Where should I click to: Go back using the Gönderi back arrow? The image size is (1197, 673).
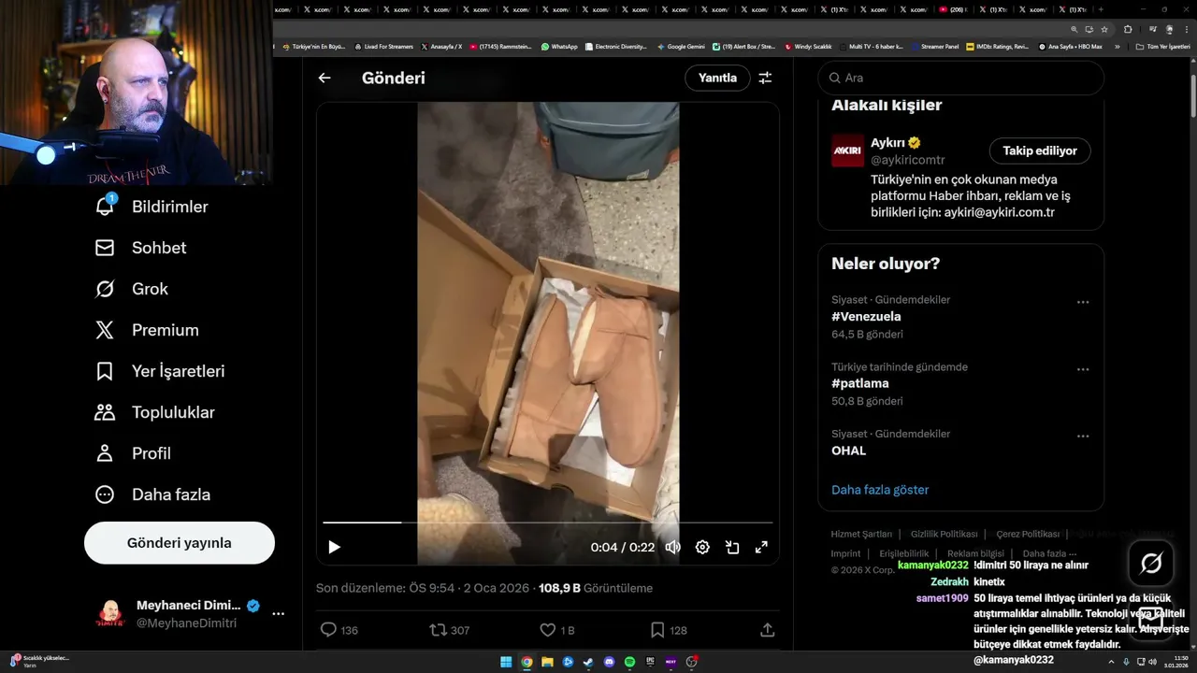coord(324,79)
